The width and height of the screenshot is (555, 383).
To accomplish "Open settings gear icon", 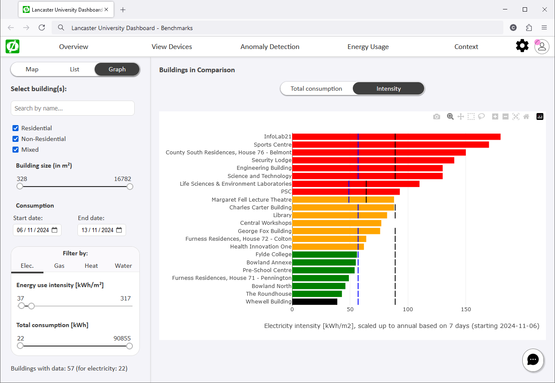I will click(522, 46).
